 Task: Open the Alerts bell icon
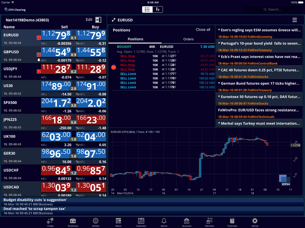(x=164, y=221)
